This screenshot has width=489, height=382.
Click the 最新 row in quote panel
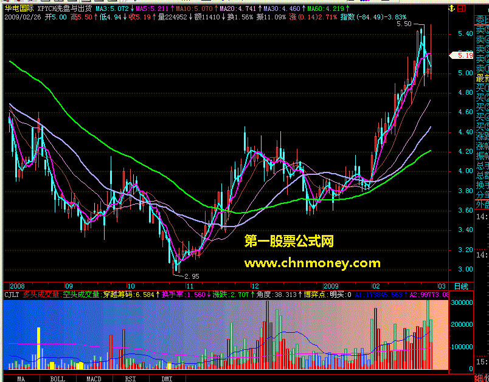click(482, 78)
